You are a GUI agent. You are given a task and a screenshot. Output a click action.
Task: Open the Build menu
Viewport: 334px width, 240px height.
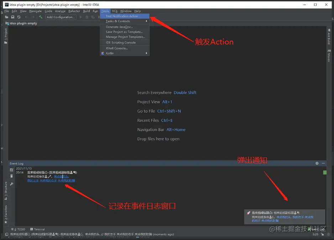pyautogui.click(x=86, y=11)
